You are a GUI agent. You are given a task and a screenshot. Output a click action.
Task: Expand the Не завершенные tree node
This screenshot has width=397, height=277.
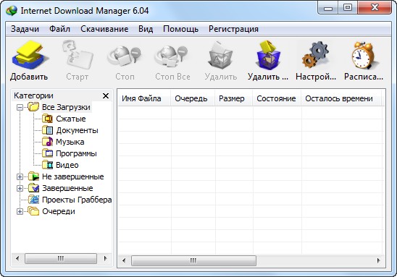(20, 177)
